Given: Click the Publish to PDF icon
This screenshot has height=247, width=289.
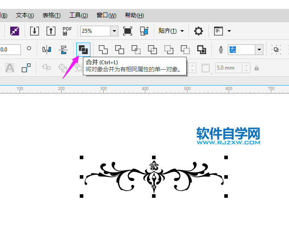Looking at the screenshot, I should 67,31.
